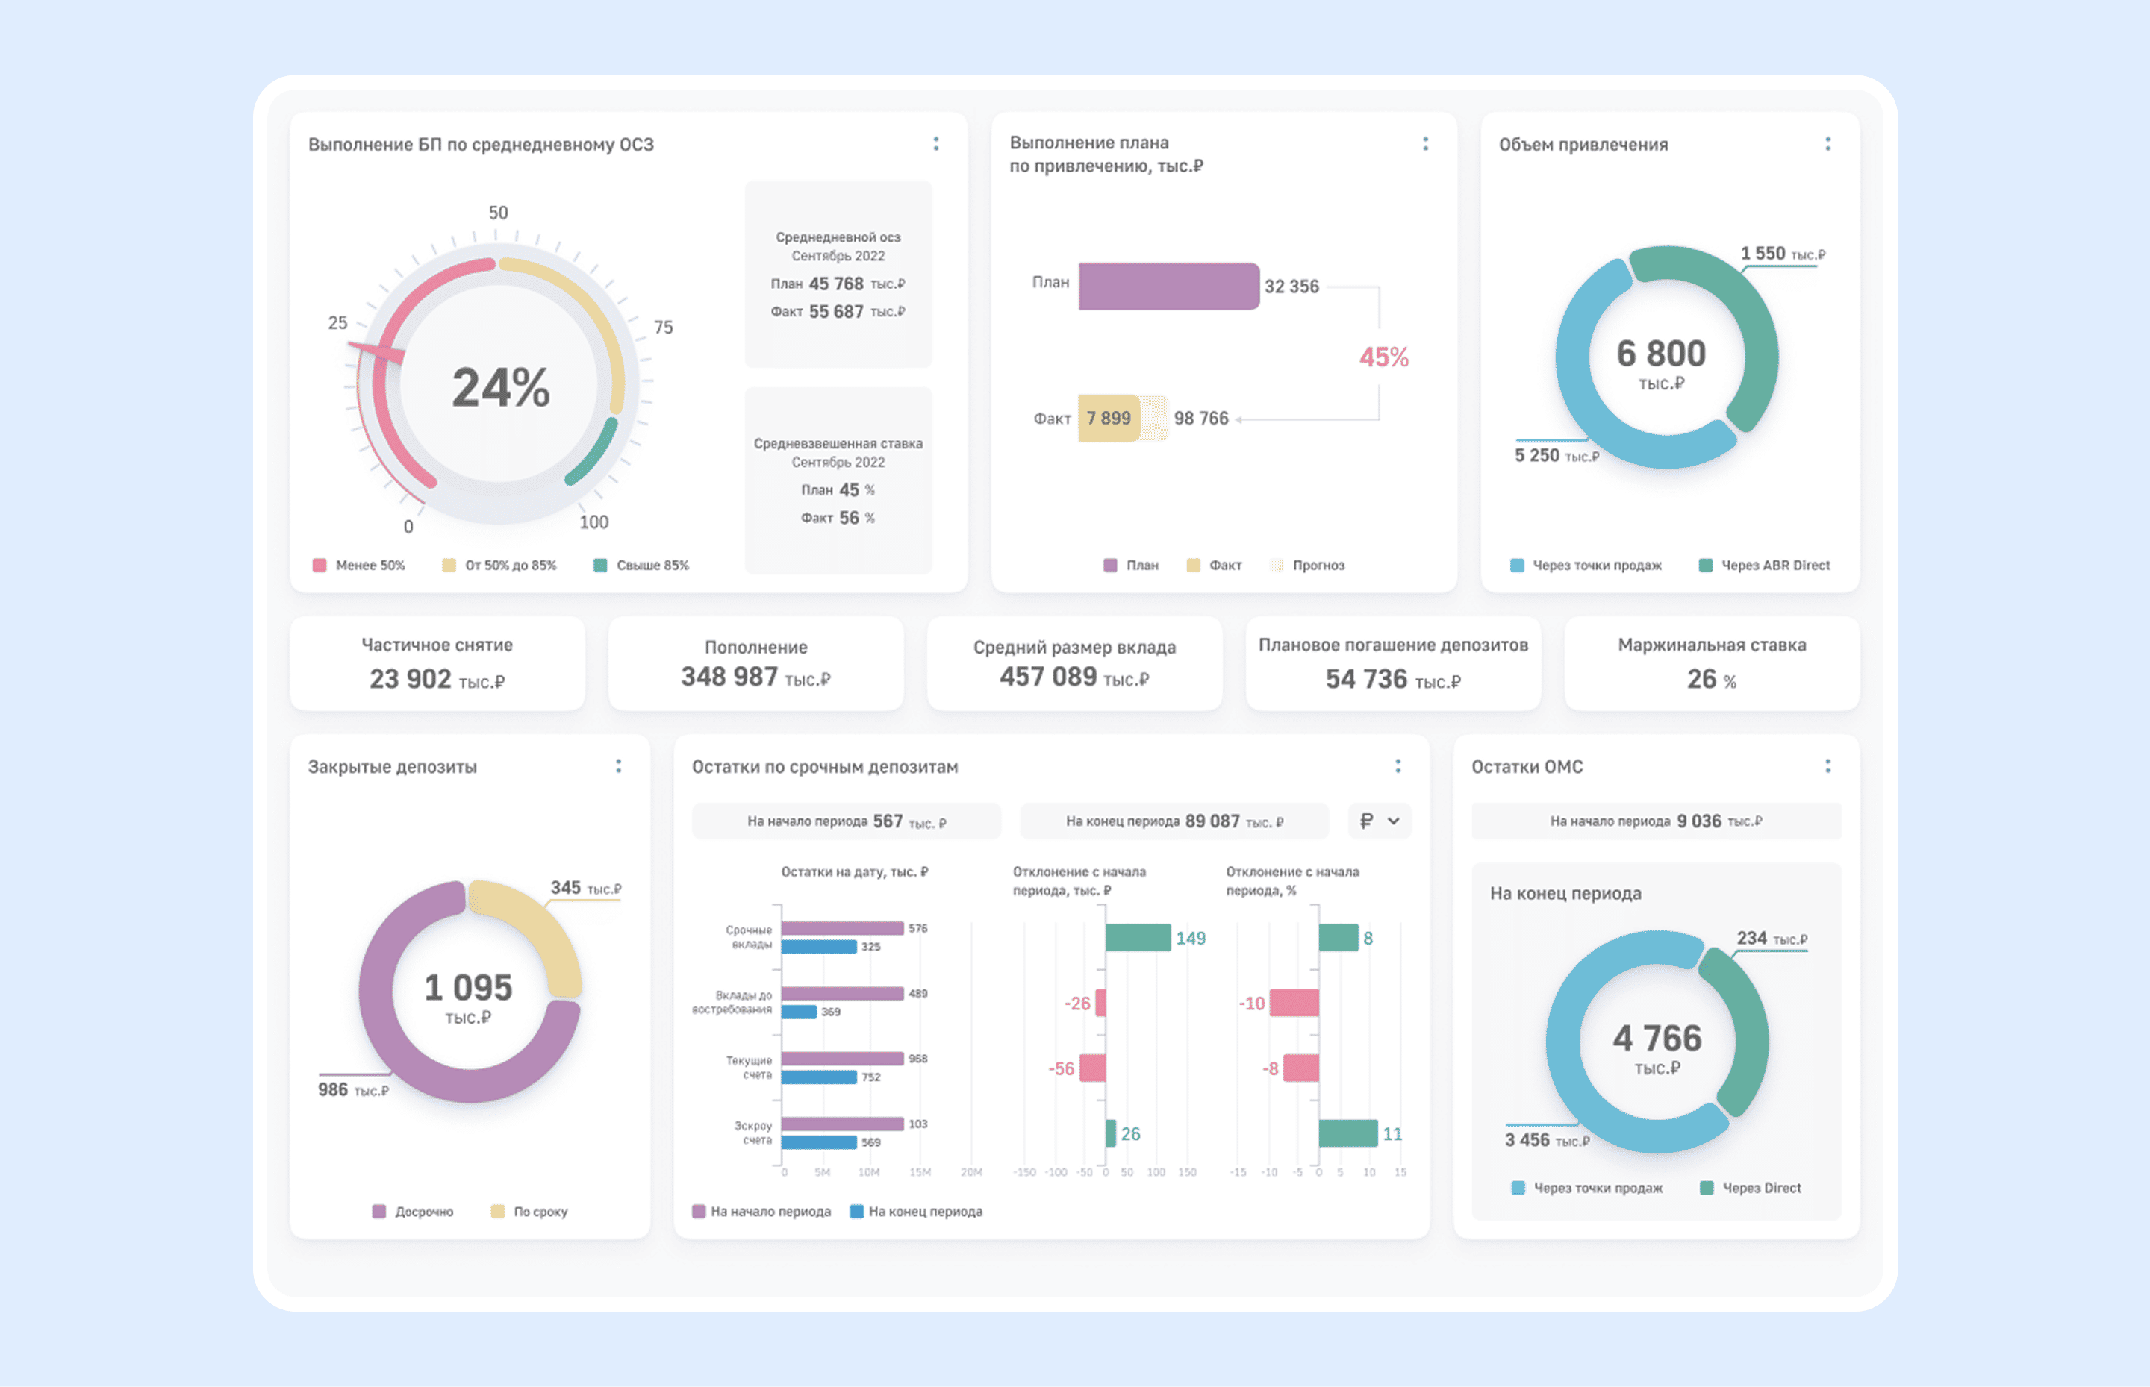The height and width of the screenshot is (1387, 2150).
Task: Click the На конец периода 89 087 pill
Action: pyautogui.click(x=1174, y=821)
